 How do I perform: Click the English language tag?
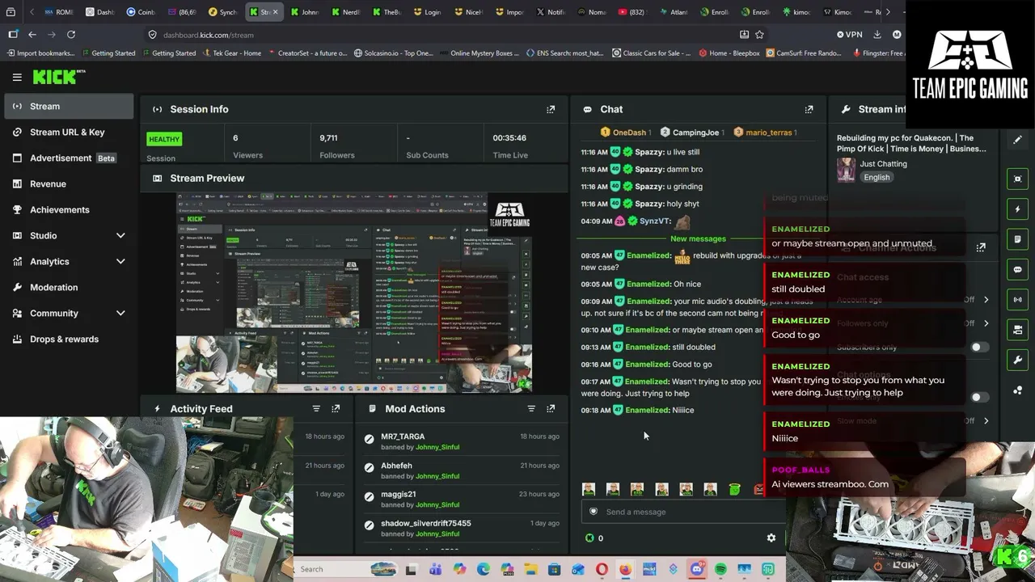coord(877,177)
